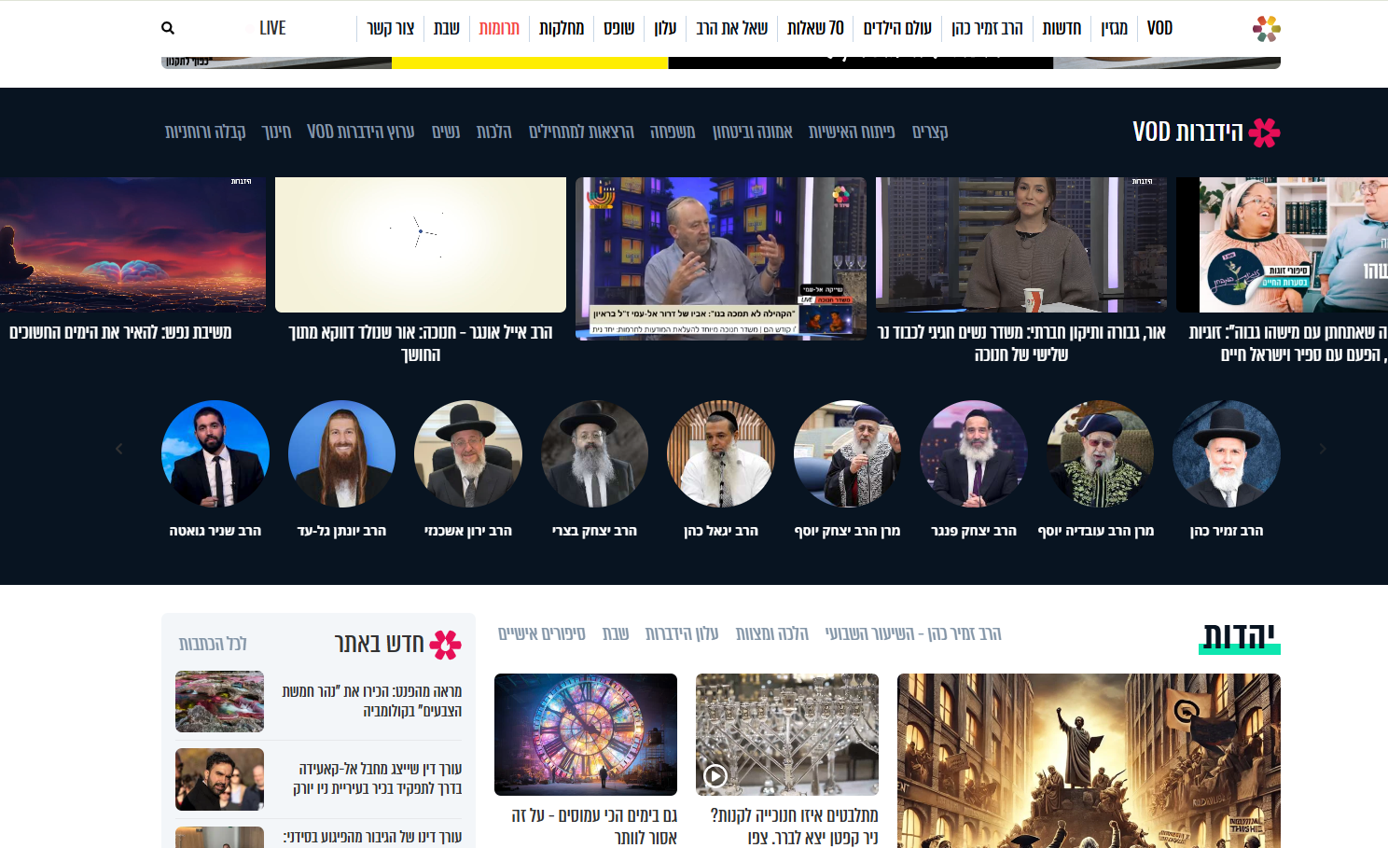Viewport: 1388px width, 848px height.
Task: Select the קצרים VOD category
Action: point(930,132)
